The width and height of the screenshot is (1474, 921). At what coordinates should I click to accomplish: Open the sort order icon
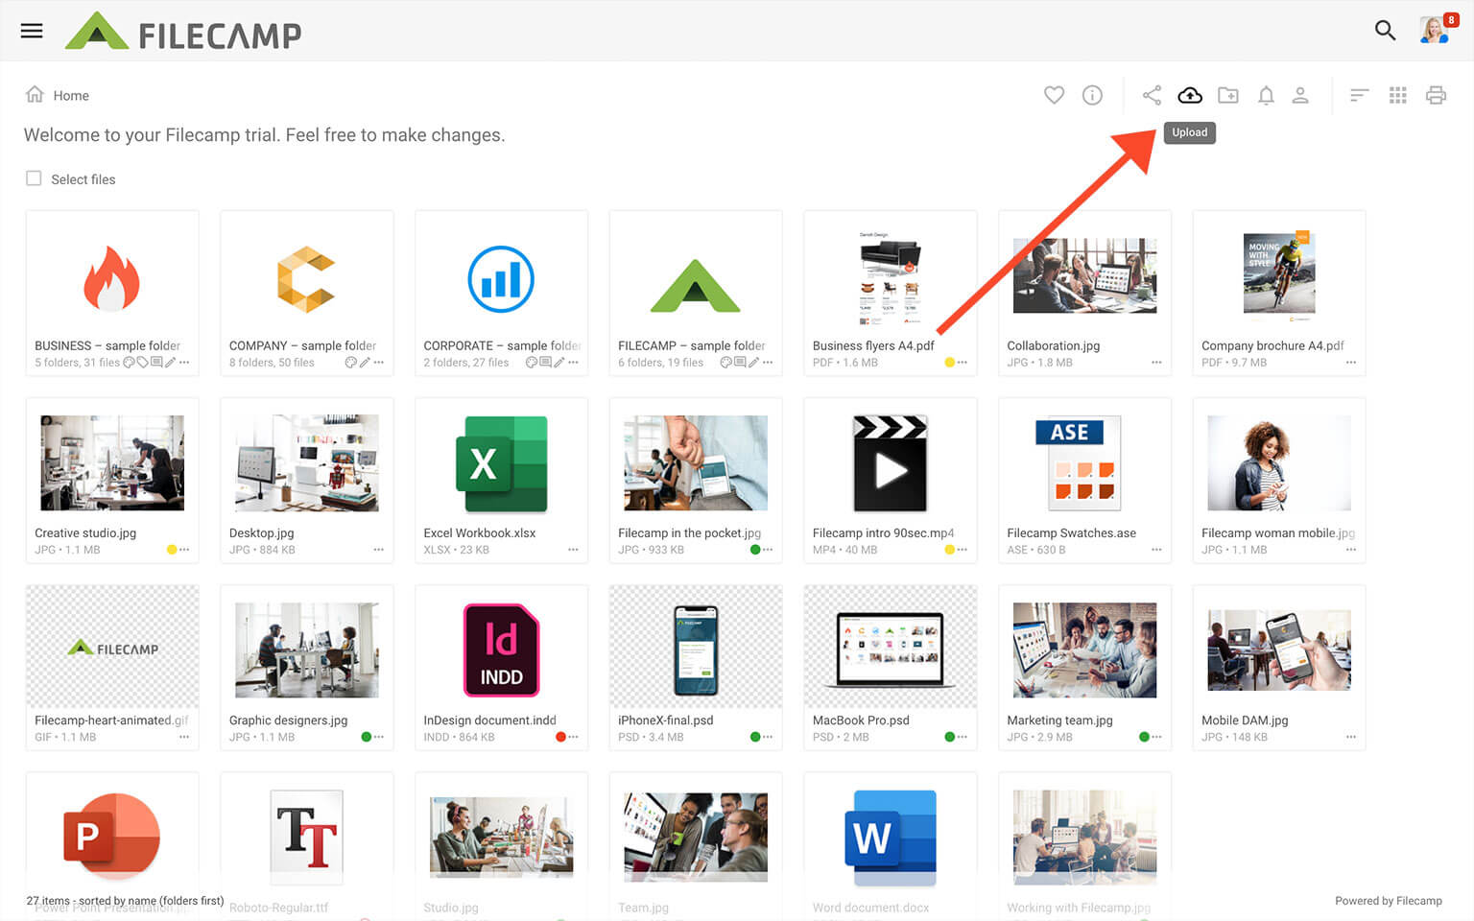pos(1359,95)
